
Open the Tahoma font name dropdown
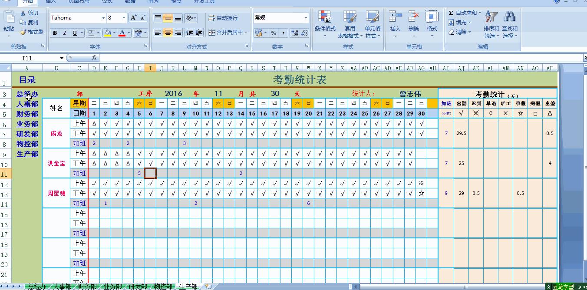[104, 18]
